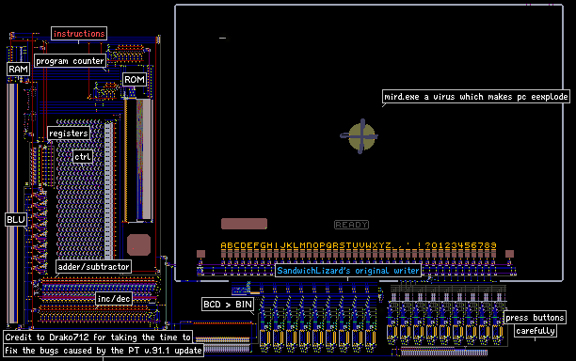Screen dimensions: 576x361
Task: Click the yellow crosshair circle in display
Action: (x=361, y=136)
